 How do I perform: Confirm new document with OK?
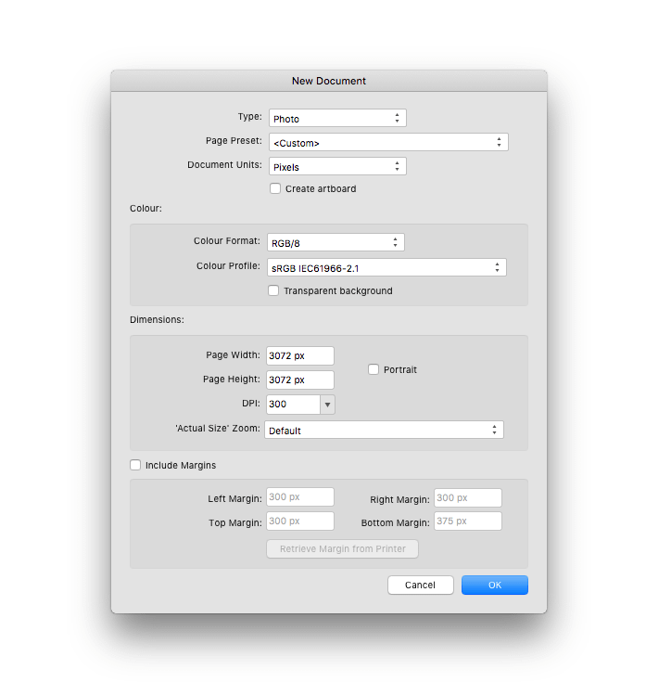(x=495, y=586)
